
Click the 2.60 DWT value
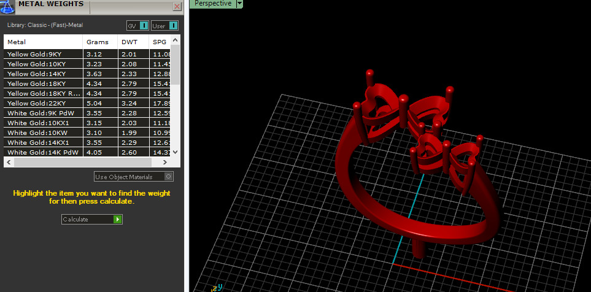click(129, 152)
